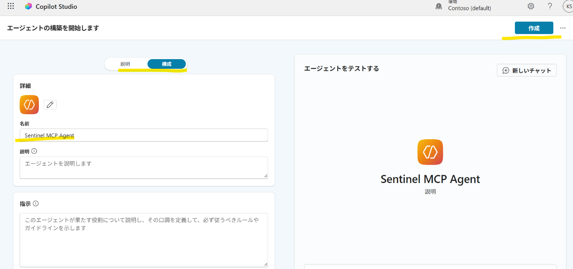The width and height of the screenshot is (573, 269).
Task: Click the 指示 instructions text area
Action: (144, 240)
